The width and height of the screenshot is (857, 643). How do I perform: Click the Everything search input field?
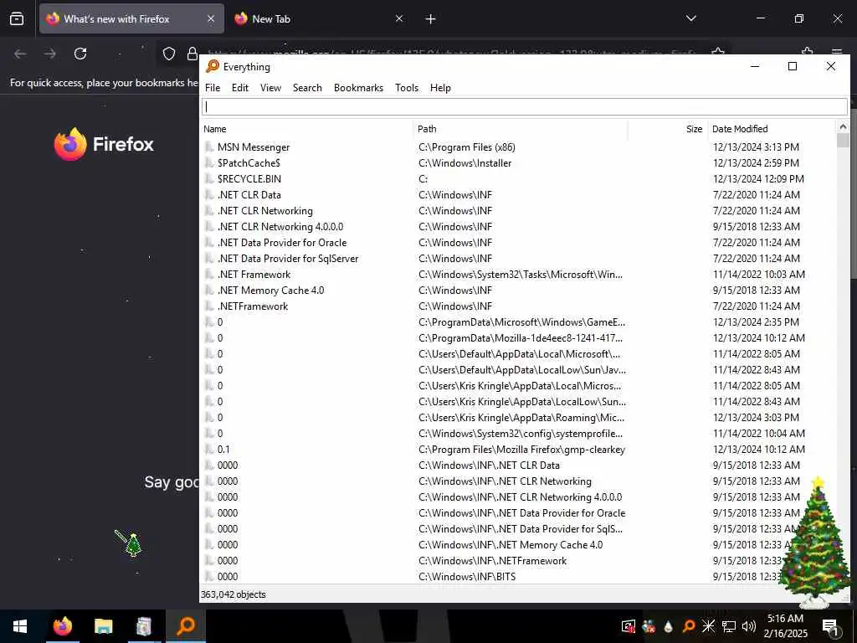pos(525,106)
